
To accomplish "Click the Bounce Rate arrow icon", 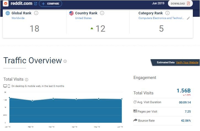I will [135, 120].
